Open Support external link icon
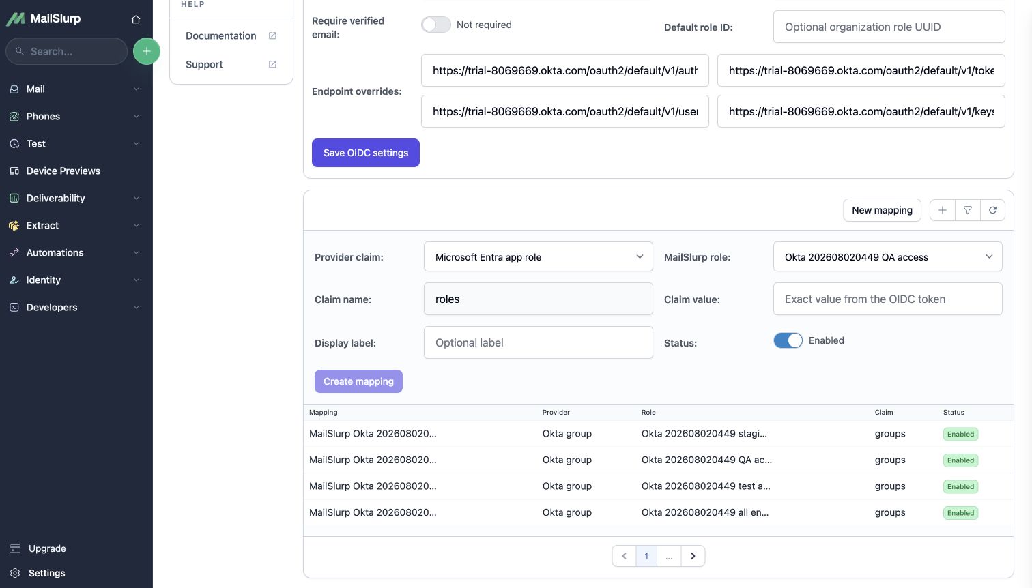This screenshot has height=588, width=1032. (272, 64)
